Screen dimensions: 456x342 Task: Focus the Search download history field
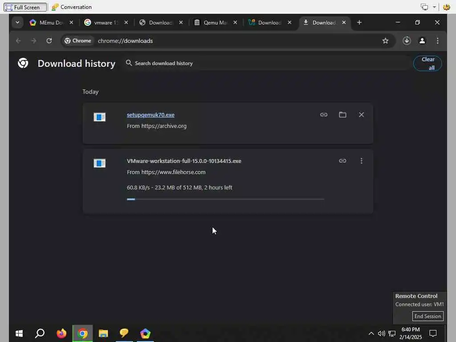click(x=266, y=63)
